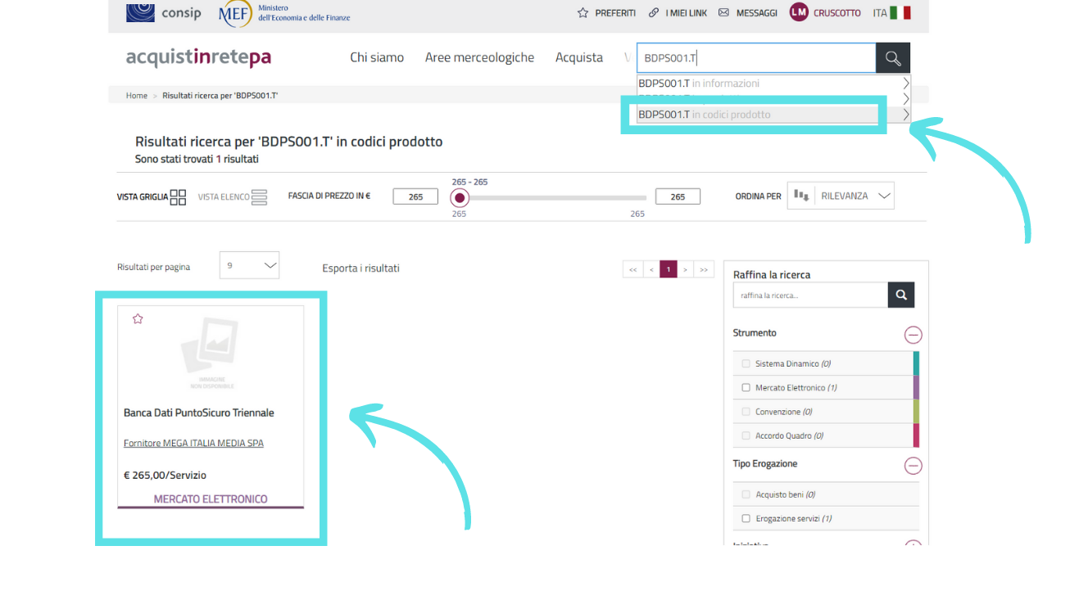
Task: Click the Raffina la ricerca search icon
Action: coord(901,295)
